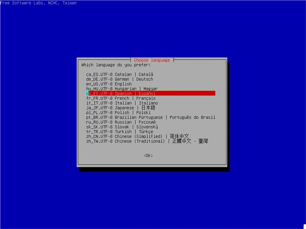
Task: Confirm the language with the Ok button
Action: (x=148, y=156)
